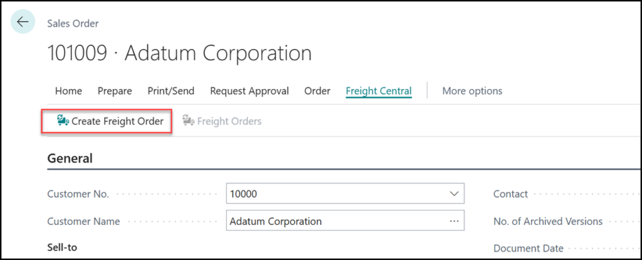Click the back arrow button
The height and width of the screenshot is (260, 642).
[23, 22]
